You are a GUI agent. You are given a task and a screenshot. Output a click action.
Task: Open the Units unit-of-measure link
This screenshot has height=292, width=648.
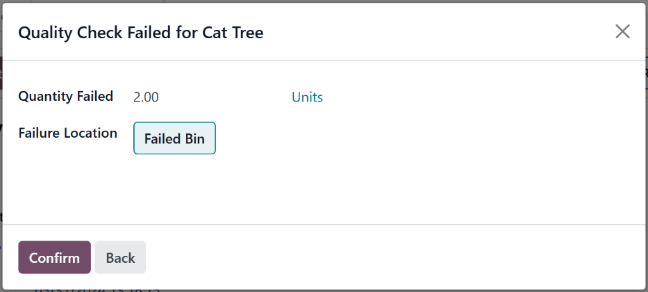pyautogui.click(x=307, y=97)
